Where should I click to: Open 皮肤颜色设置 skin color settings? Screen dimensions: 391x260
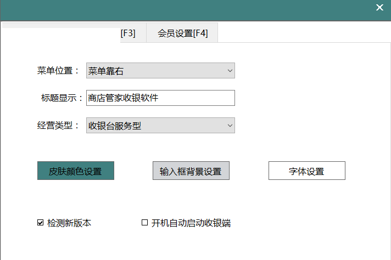[75, 171]
